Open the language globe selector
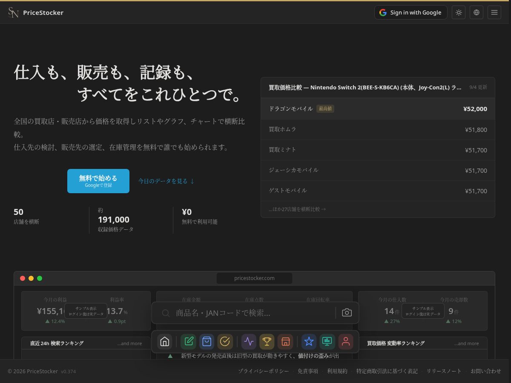 click(x=477, y=12)
